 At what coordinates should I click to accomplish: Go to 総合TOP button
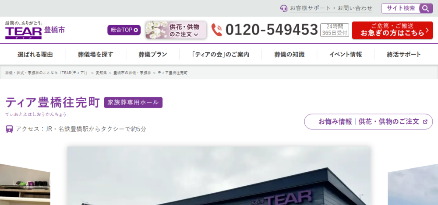(124, 30)
